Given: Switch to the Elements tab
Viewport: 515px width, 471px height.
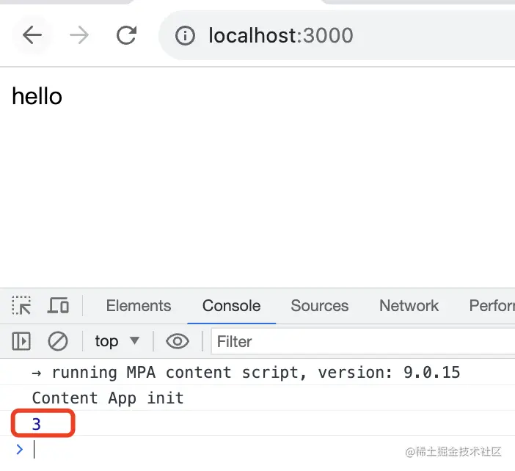Looking at the screenshot, I should pyautogui.click(x=139, y=306).
